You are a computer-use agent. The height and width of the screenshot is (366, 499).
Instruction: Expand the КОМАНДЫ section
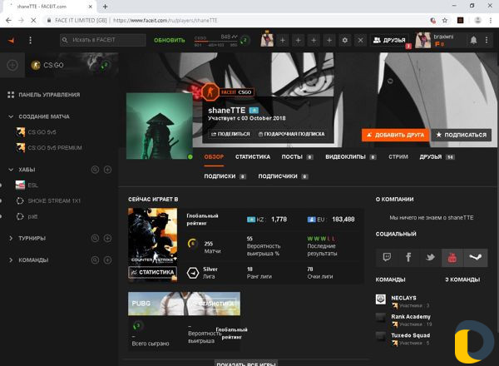coord(11,260)
